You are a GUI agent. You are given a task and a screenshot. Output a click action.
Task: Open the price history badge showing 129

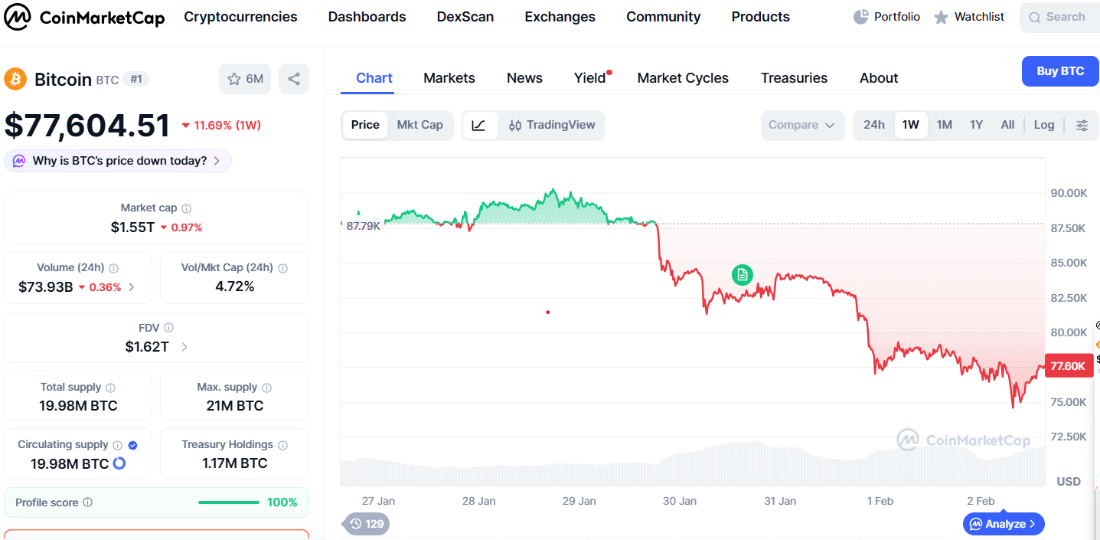click(x=365, y=524)
